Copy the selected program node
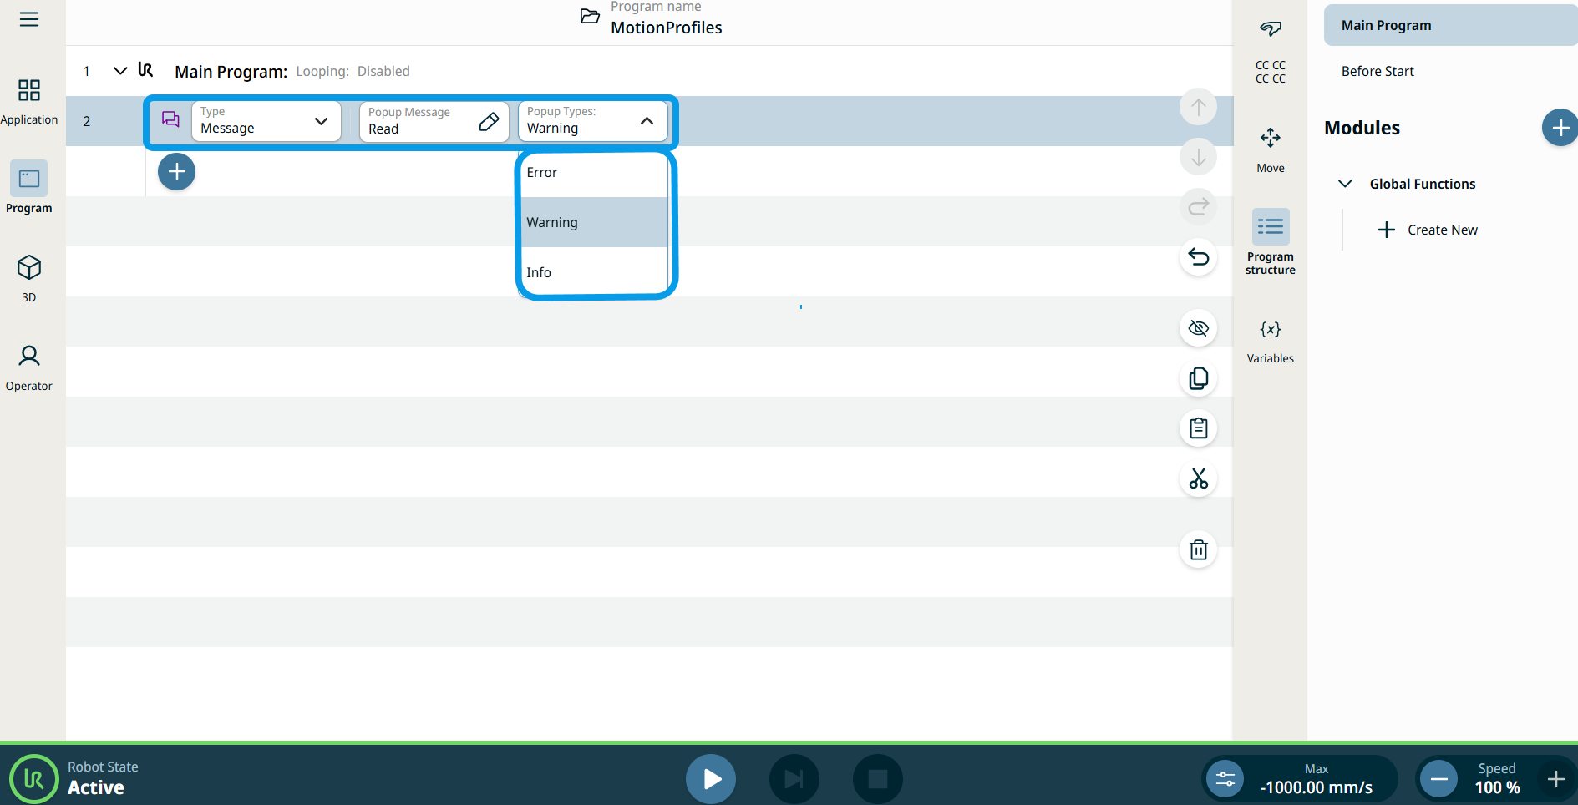 point(1198,378)
